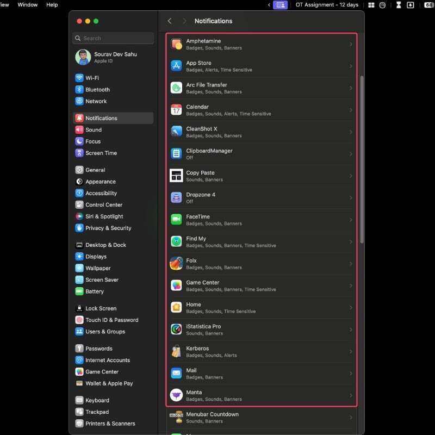Select the Arc File Transfer icon
Viewport: 435px width, 435px height.
tap(176, 88)
